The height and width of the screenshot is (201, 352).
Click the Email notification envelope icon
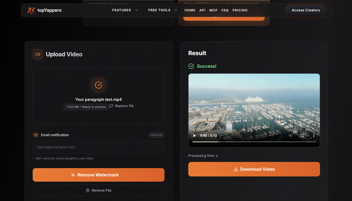click(36, 135)
